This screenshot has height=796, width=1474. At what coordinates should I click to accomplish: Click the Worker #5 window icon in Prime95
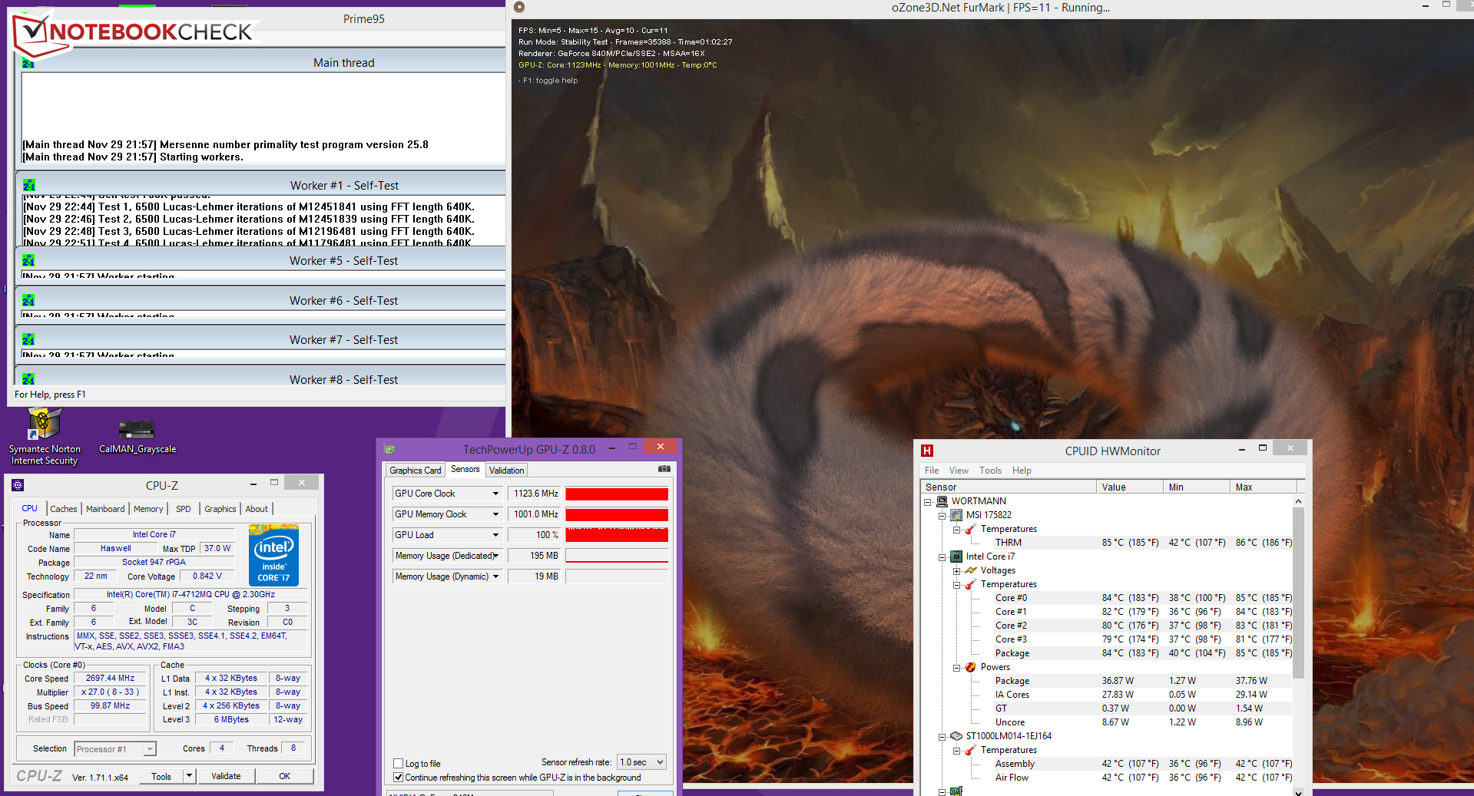click(28, 261)
